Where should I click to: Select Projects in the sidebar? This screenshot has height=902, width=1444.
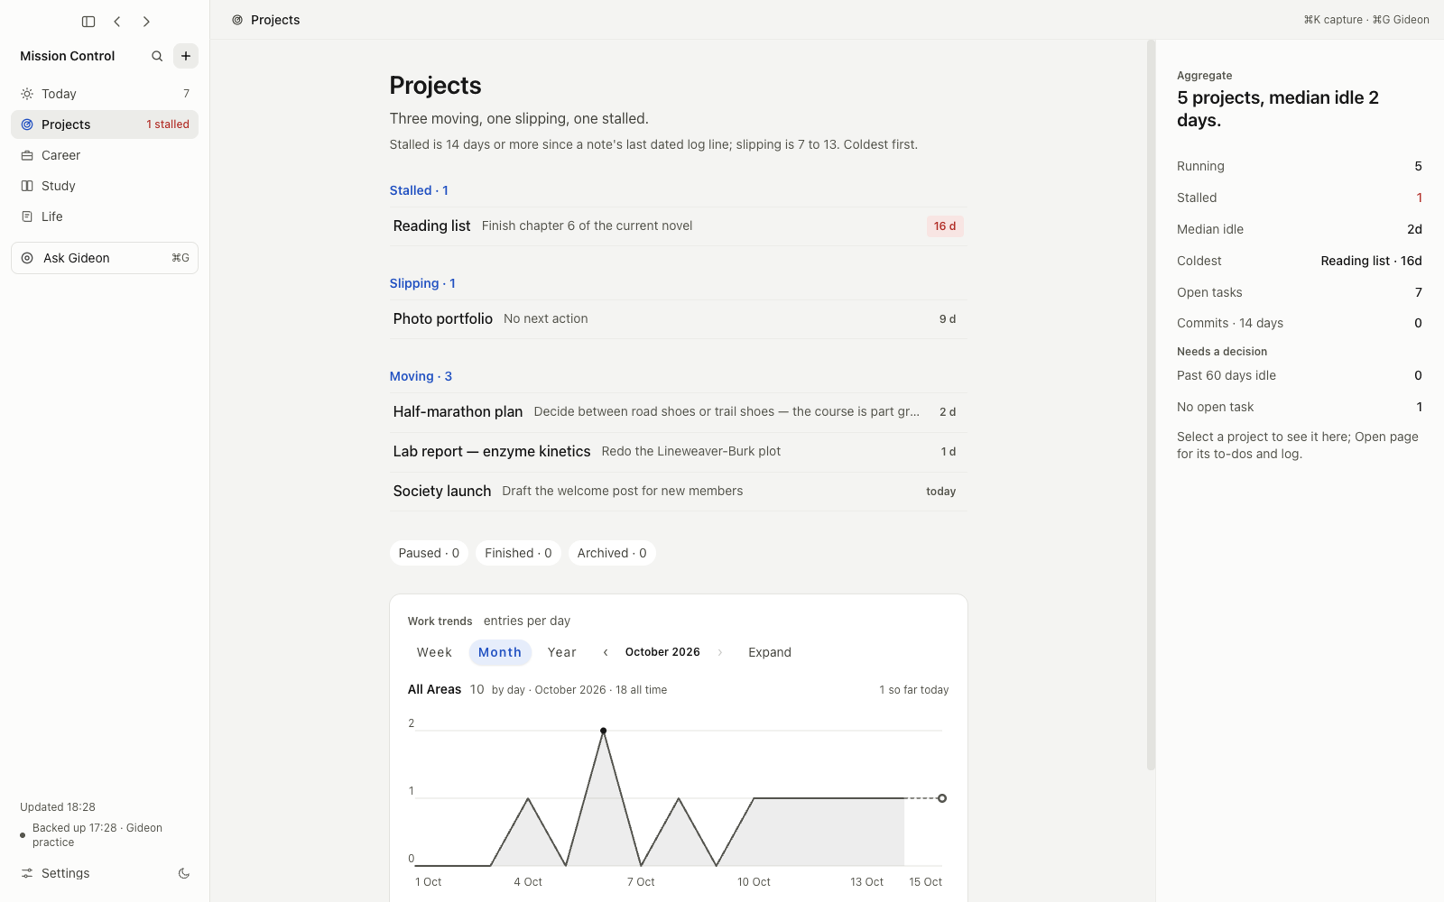(104, 124)
